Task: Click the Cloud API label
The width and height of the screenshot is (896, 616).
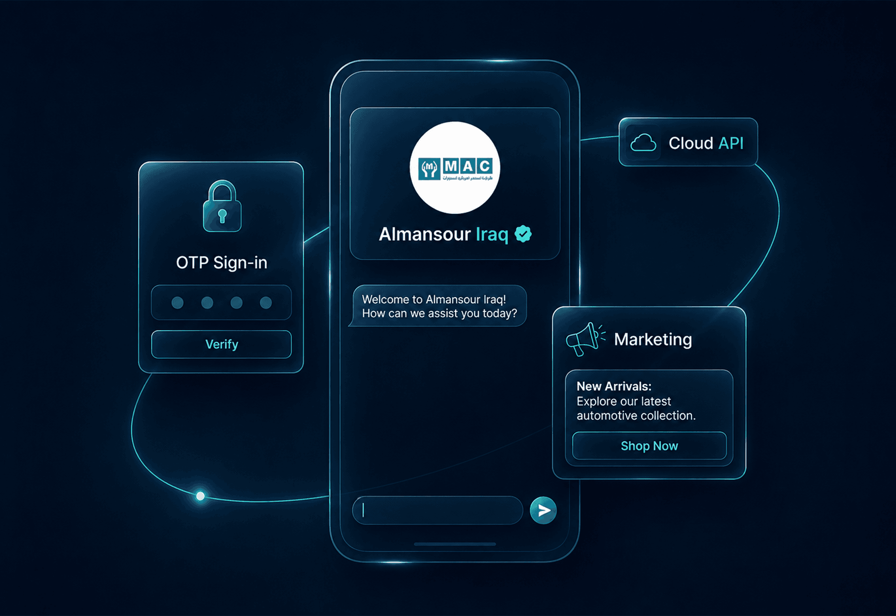Action: click(x=706, y=143)
